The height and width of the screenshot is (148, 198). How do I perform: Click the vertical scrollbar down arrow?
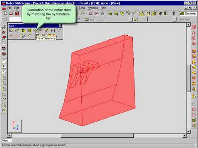click(189, 132)
